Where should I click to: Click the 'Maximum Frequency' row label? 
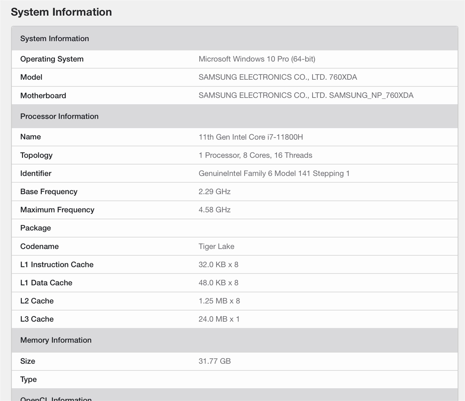click(57, 210)
